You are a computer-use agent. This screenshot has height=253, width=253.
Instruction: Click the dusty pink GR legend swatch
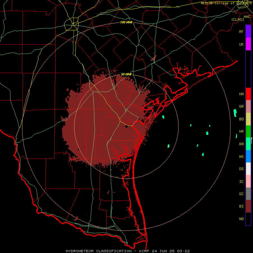pos(248,107)
